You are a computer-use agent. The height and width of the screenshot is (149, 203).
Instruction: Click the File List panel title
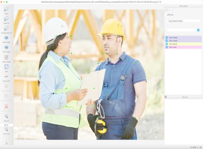click(x=185, y=97)
